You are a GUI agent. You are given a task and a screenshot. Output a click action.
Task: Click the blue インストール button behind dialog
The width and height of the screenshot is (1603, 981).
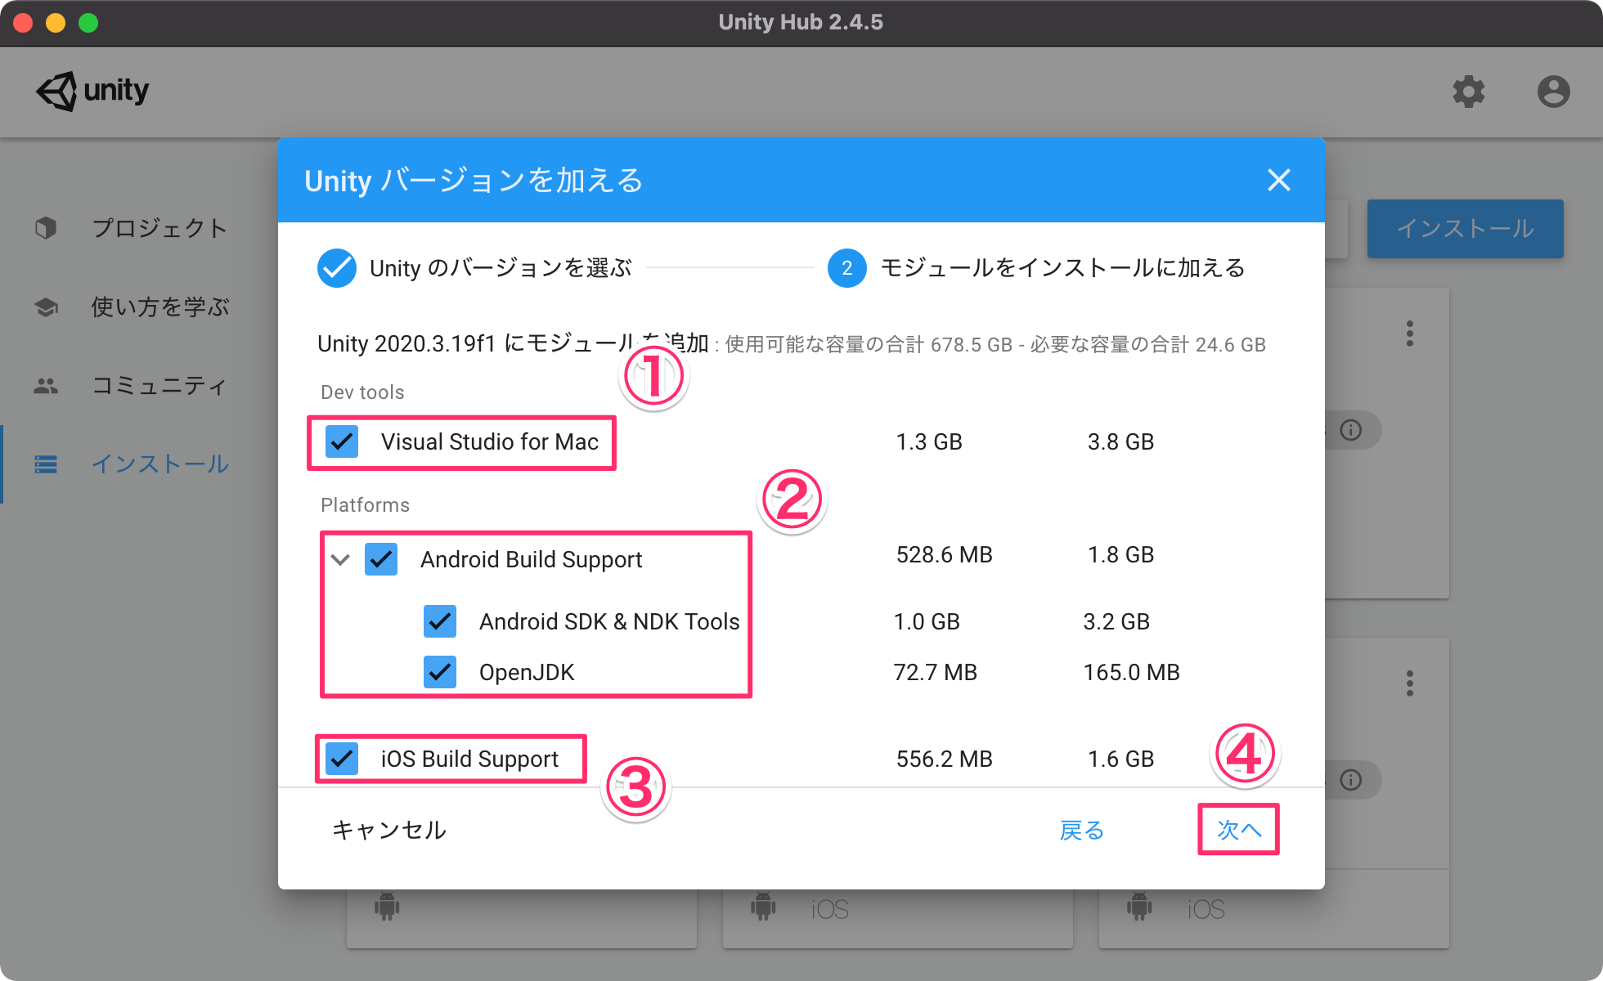tap(1465, 228)
